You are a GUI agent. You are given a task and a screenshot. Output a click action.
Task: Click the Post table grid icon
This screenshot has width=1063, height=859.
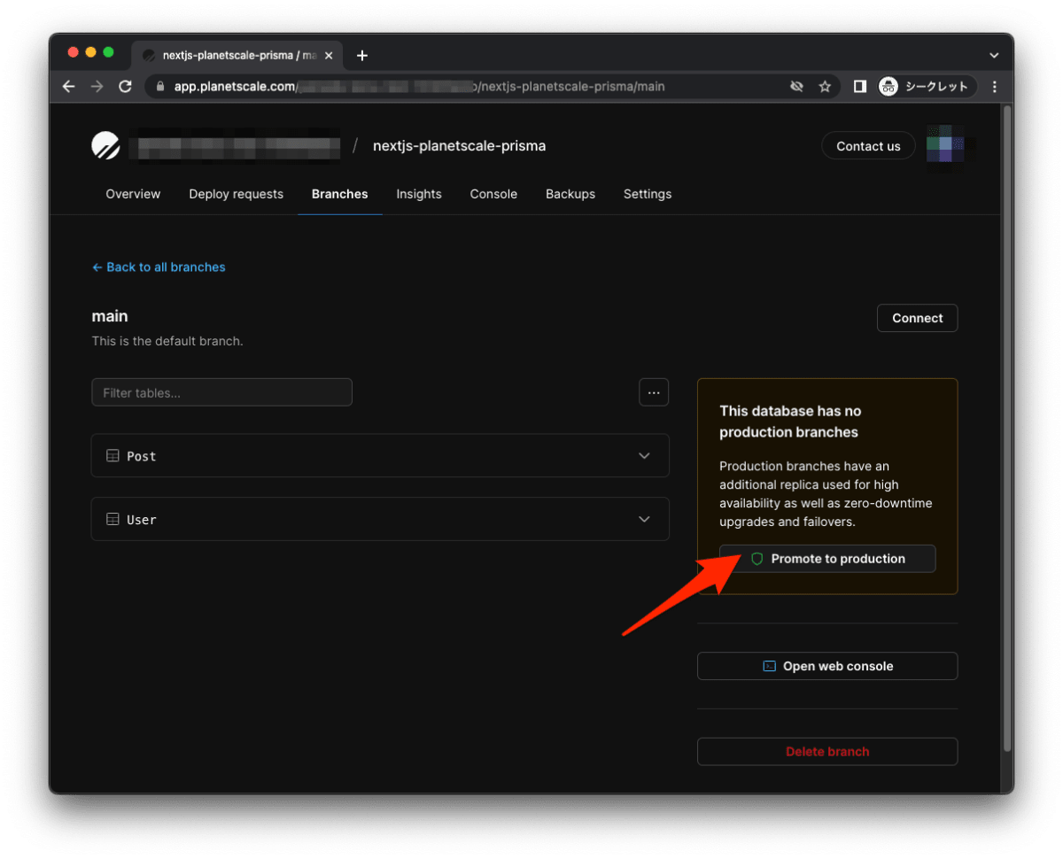click(113, 456)
